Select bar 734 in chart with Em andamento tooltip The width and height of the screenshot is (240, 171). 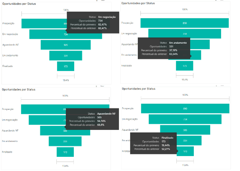[x=184, y=33]
